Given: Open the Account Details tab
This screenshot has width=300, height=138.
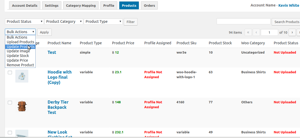Looking at the screenshot, I should point(25,5).
